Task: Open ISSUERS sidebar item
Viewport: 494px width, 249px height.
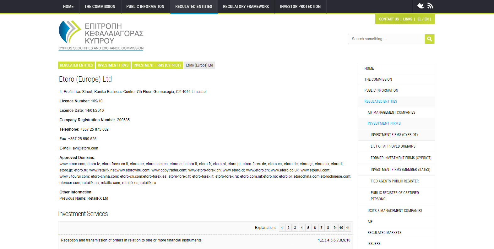Action: coord(396,244)
